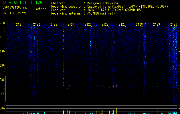Click the 2127 time marker

coord(122,25)
